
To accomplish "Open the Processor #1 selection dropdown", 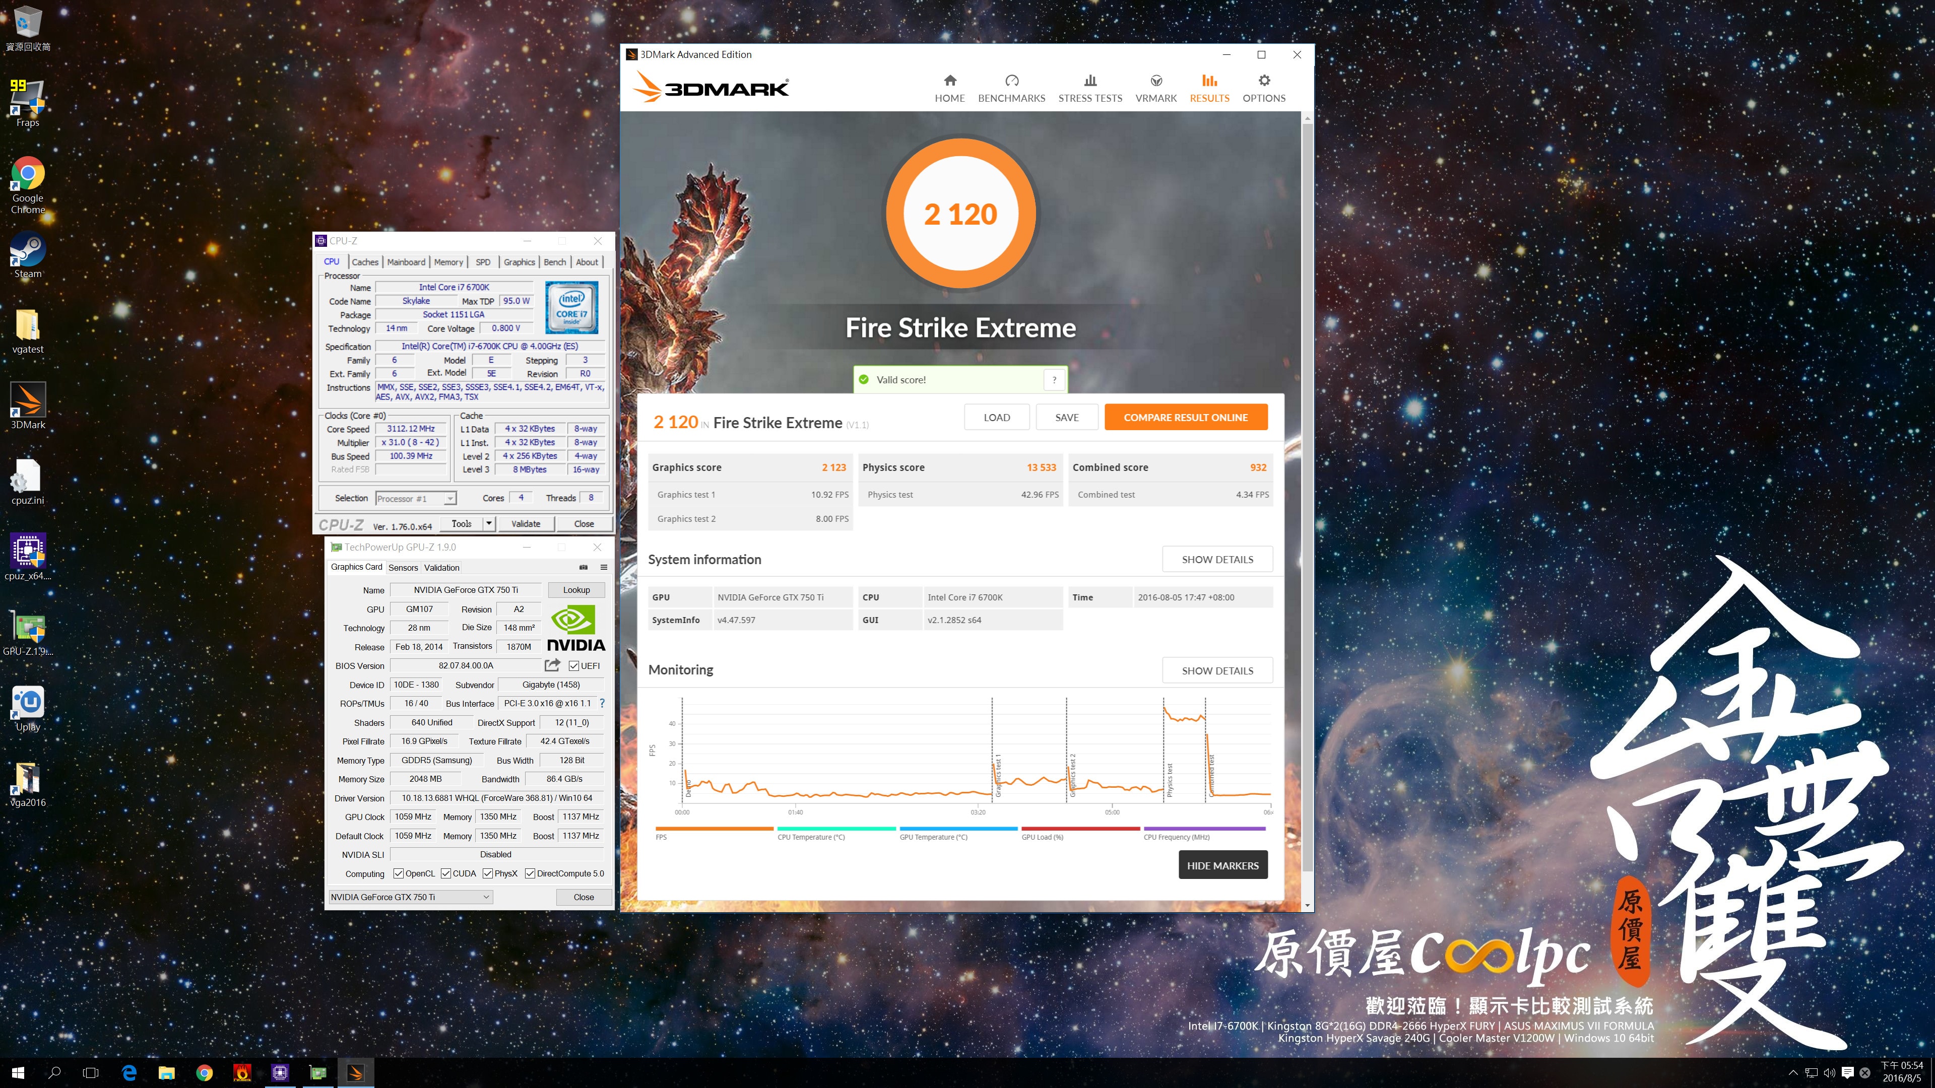I will click(x=415, y=499).
